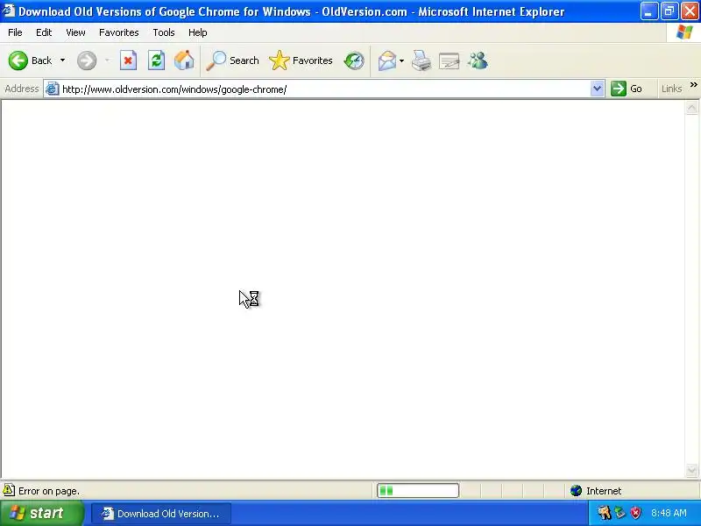This screenshot has height=526, width=701.
Task: Print the page with printer icon
Action: click(421, 60)
